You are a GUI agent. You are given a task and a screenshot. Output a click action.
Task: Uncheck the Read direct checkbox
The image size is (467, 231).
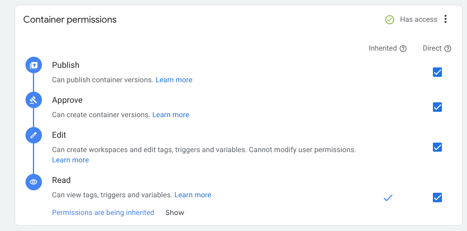[437, 197]
